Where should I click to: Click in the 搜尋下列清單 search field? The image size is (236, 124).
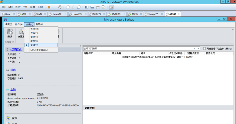[x=139, y=48]
